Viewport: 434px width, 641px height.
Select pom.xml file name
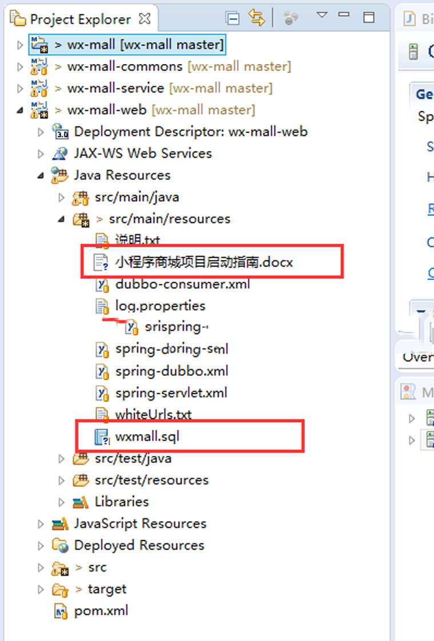101,611
